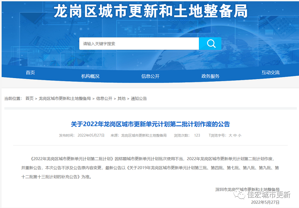The height and width of the screenshot is (208, 299).
Task: Go to the 其他 breadcrumb link
Action: click(121, 98)
